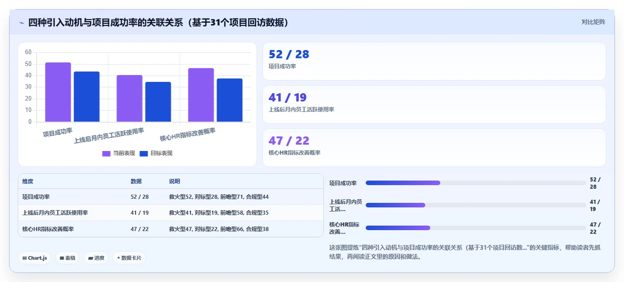
Task: Click the 47 / 22 value beside the progress bar
Action: [595, 228]
